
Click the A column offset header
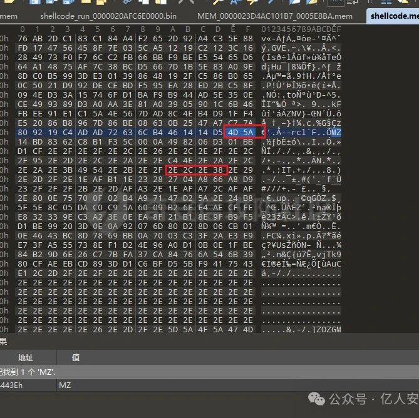click(173, 29)
